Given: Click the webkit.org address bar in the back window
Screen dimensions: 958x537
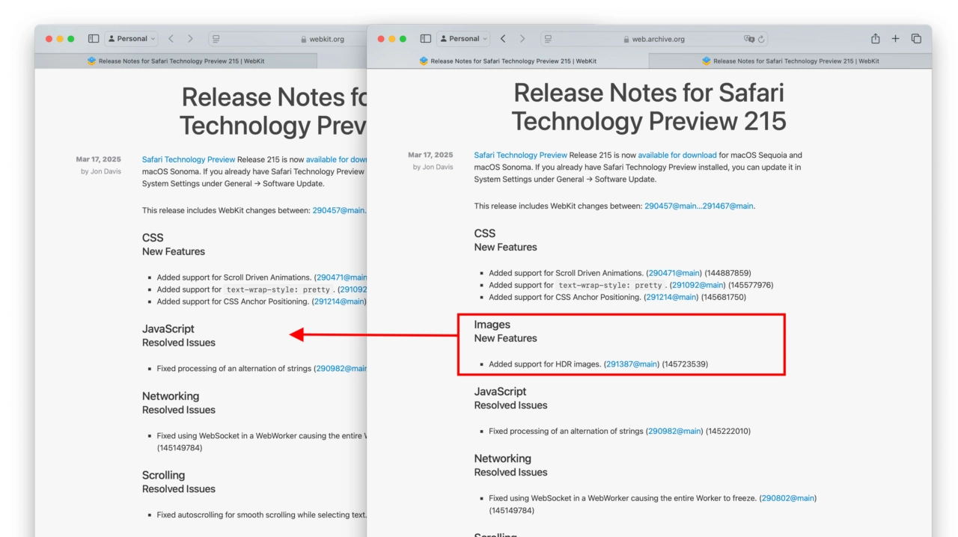Looking at the screenshot, I should [x=326, y=39].
